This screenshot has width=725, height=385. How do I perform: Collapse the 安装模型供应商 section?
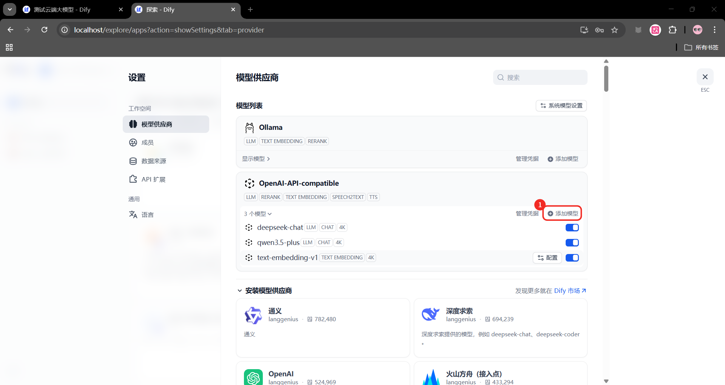(x=239, y=291)
